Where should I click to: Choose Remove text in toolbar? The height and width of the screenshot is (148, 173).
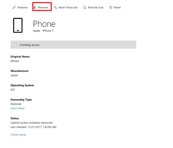click(43, 8)
